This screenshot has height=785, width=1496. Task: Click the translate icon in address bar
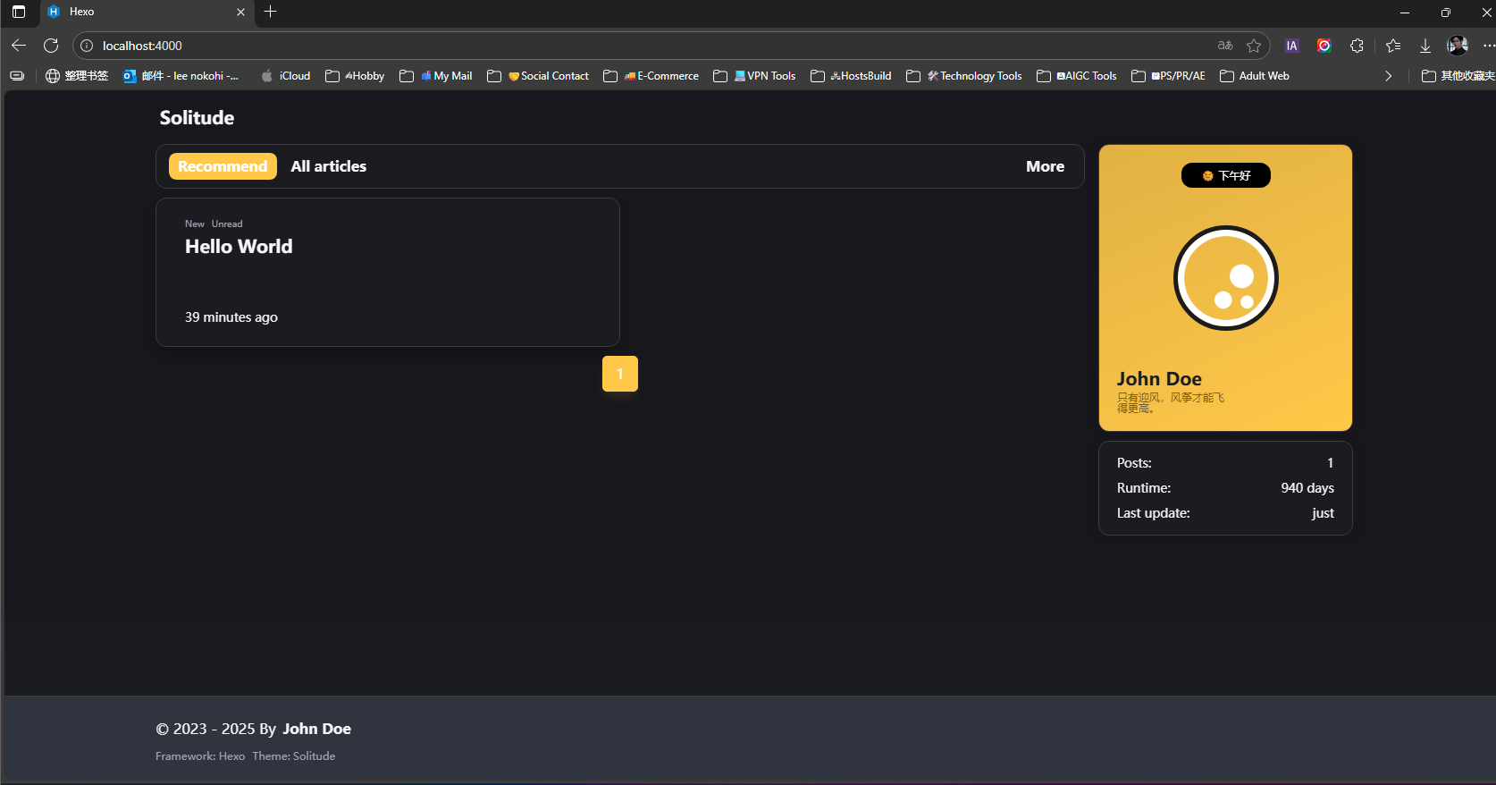(x=1225, y=46)
